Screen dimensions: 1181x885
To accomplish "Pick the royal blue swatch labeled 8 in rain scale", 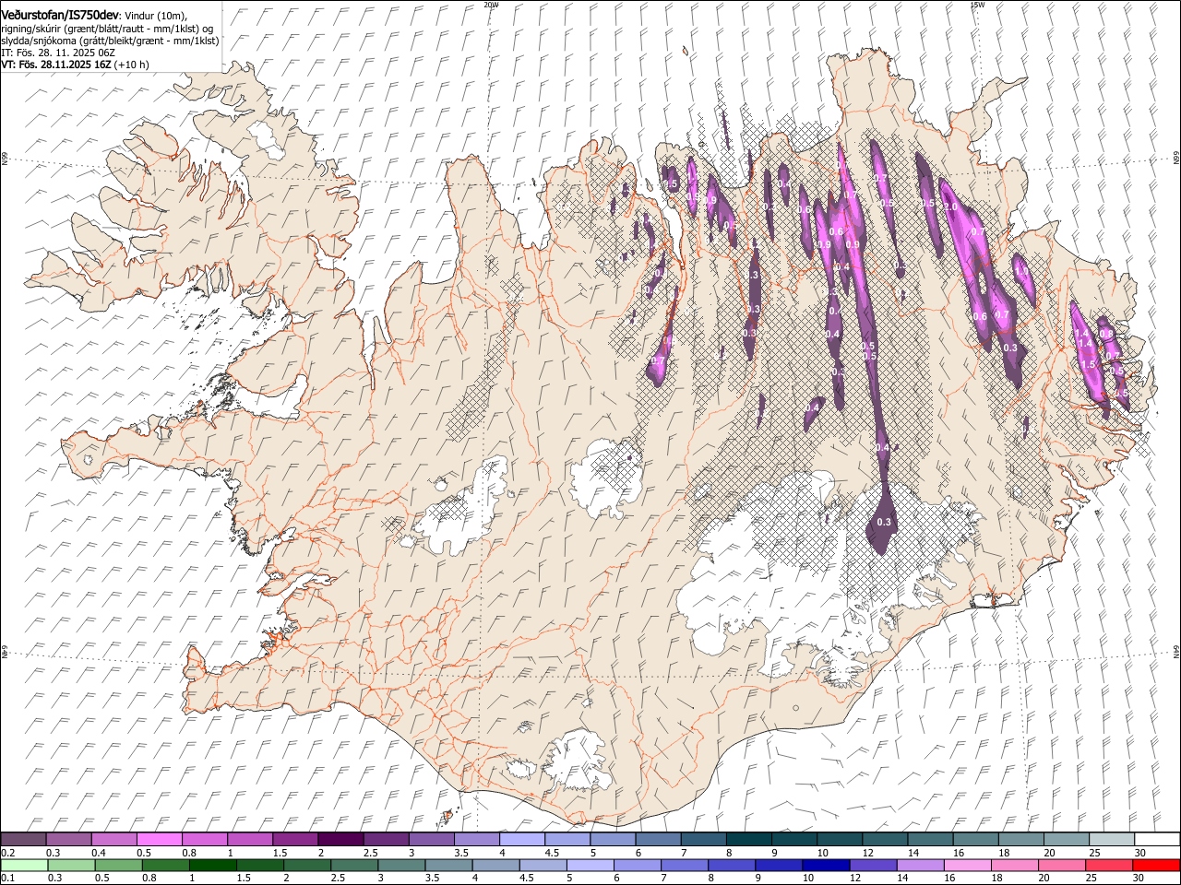I will 731,866.
